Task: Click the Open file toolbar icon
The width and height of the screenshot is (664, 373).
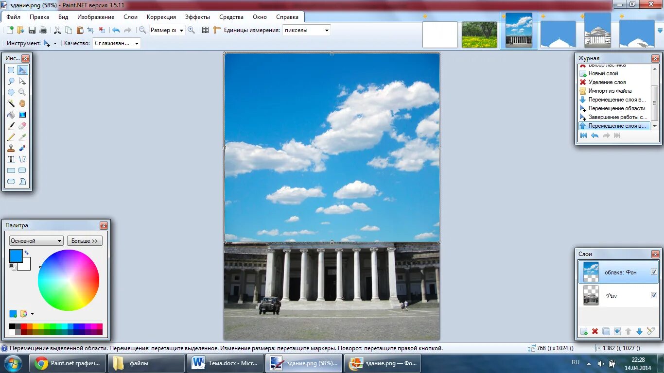Action: (20, 30)
